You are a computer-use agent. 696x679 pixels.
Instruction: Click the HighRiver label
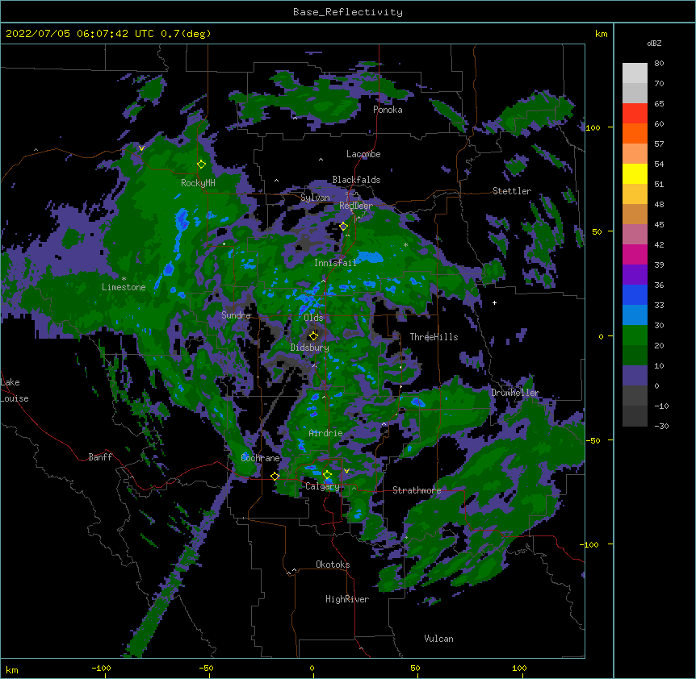347,599
